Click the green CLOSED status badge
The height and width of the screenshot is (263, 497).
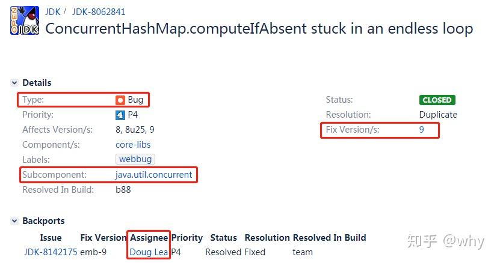point(437,100)
